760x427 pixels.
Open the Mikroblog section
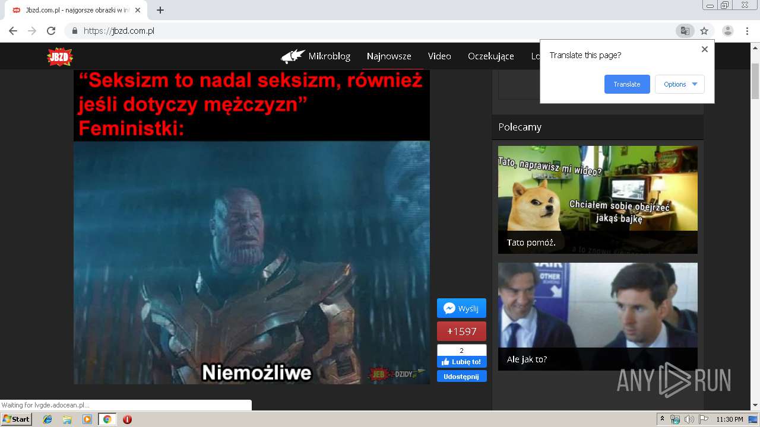[x=329, y=56]
